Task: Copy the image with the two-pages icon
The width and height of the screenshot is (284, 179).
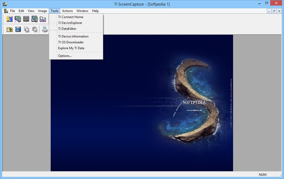Action: click(26, 29)
